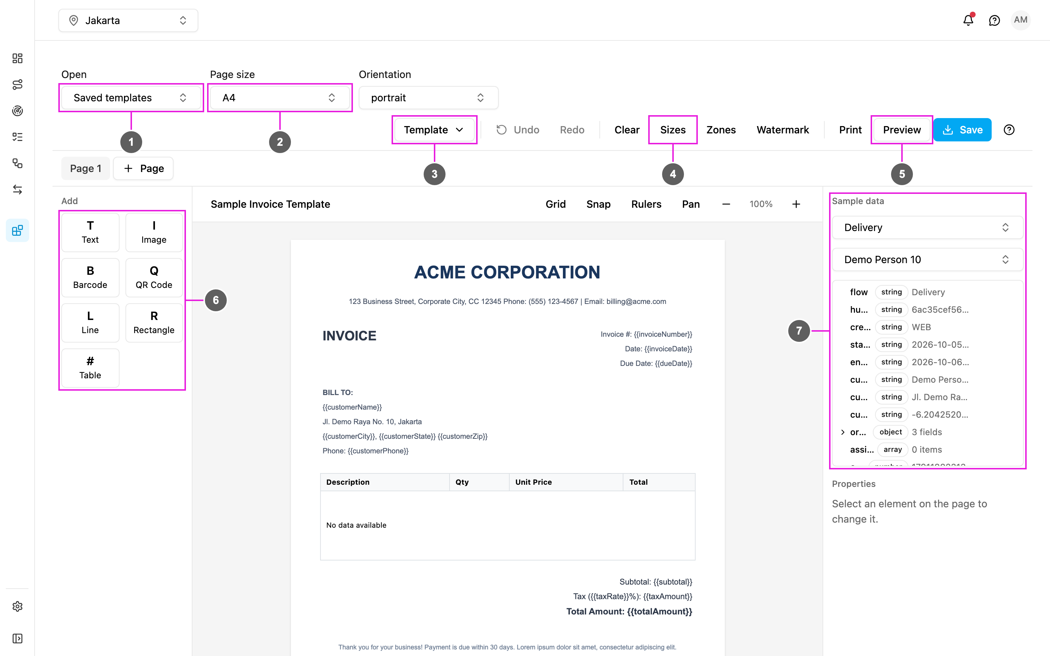This screenshot has width=1050, height=656.
Task: Open the dashboard icon in the sidebar
Action: 17,58
